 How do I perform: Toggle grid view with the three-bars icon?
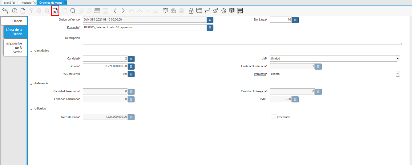[97, 11]
